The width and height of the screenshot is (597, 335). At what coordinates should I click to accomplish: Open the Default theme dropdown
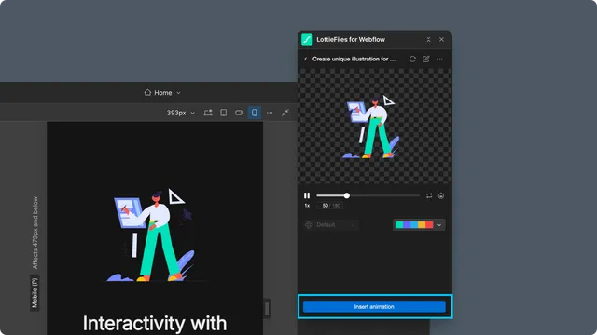pos(330,225)
